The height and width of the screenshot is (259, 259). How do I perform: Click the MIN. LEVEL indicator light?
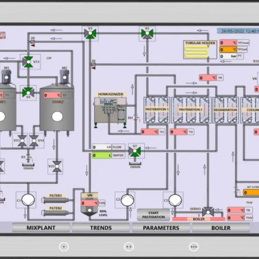[x=90, y=210]
